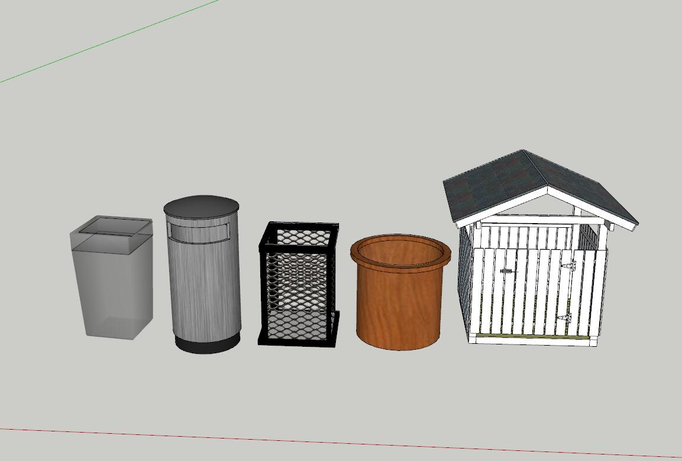
Task: Select the cylindrical steel trash can model
Action: (x=203, y=274)
